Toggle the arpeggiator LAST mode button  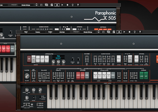(42, 59)
